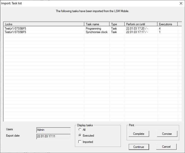Select the Synchronise clock task row
The image size is (185, 153).
pos(96,32)
